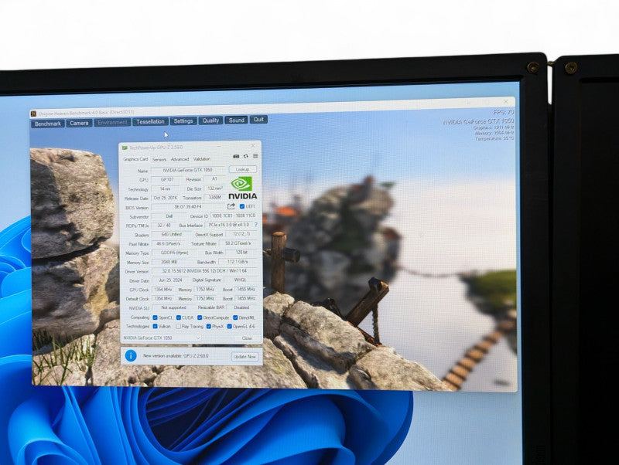Close the Heaven Benchmark window
Screen dimensions: 619x465
[506, 102]
